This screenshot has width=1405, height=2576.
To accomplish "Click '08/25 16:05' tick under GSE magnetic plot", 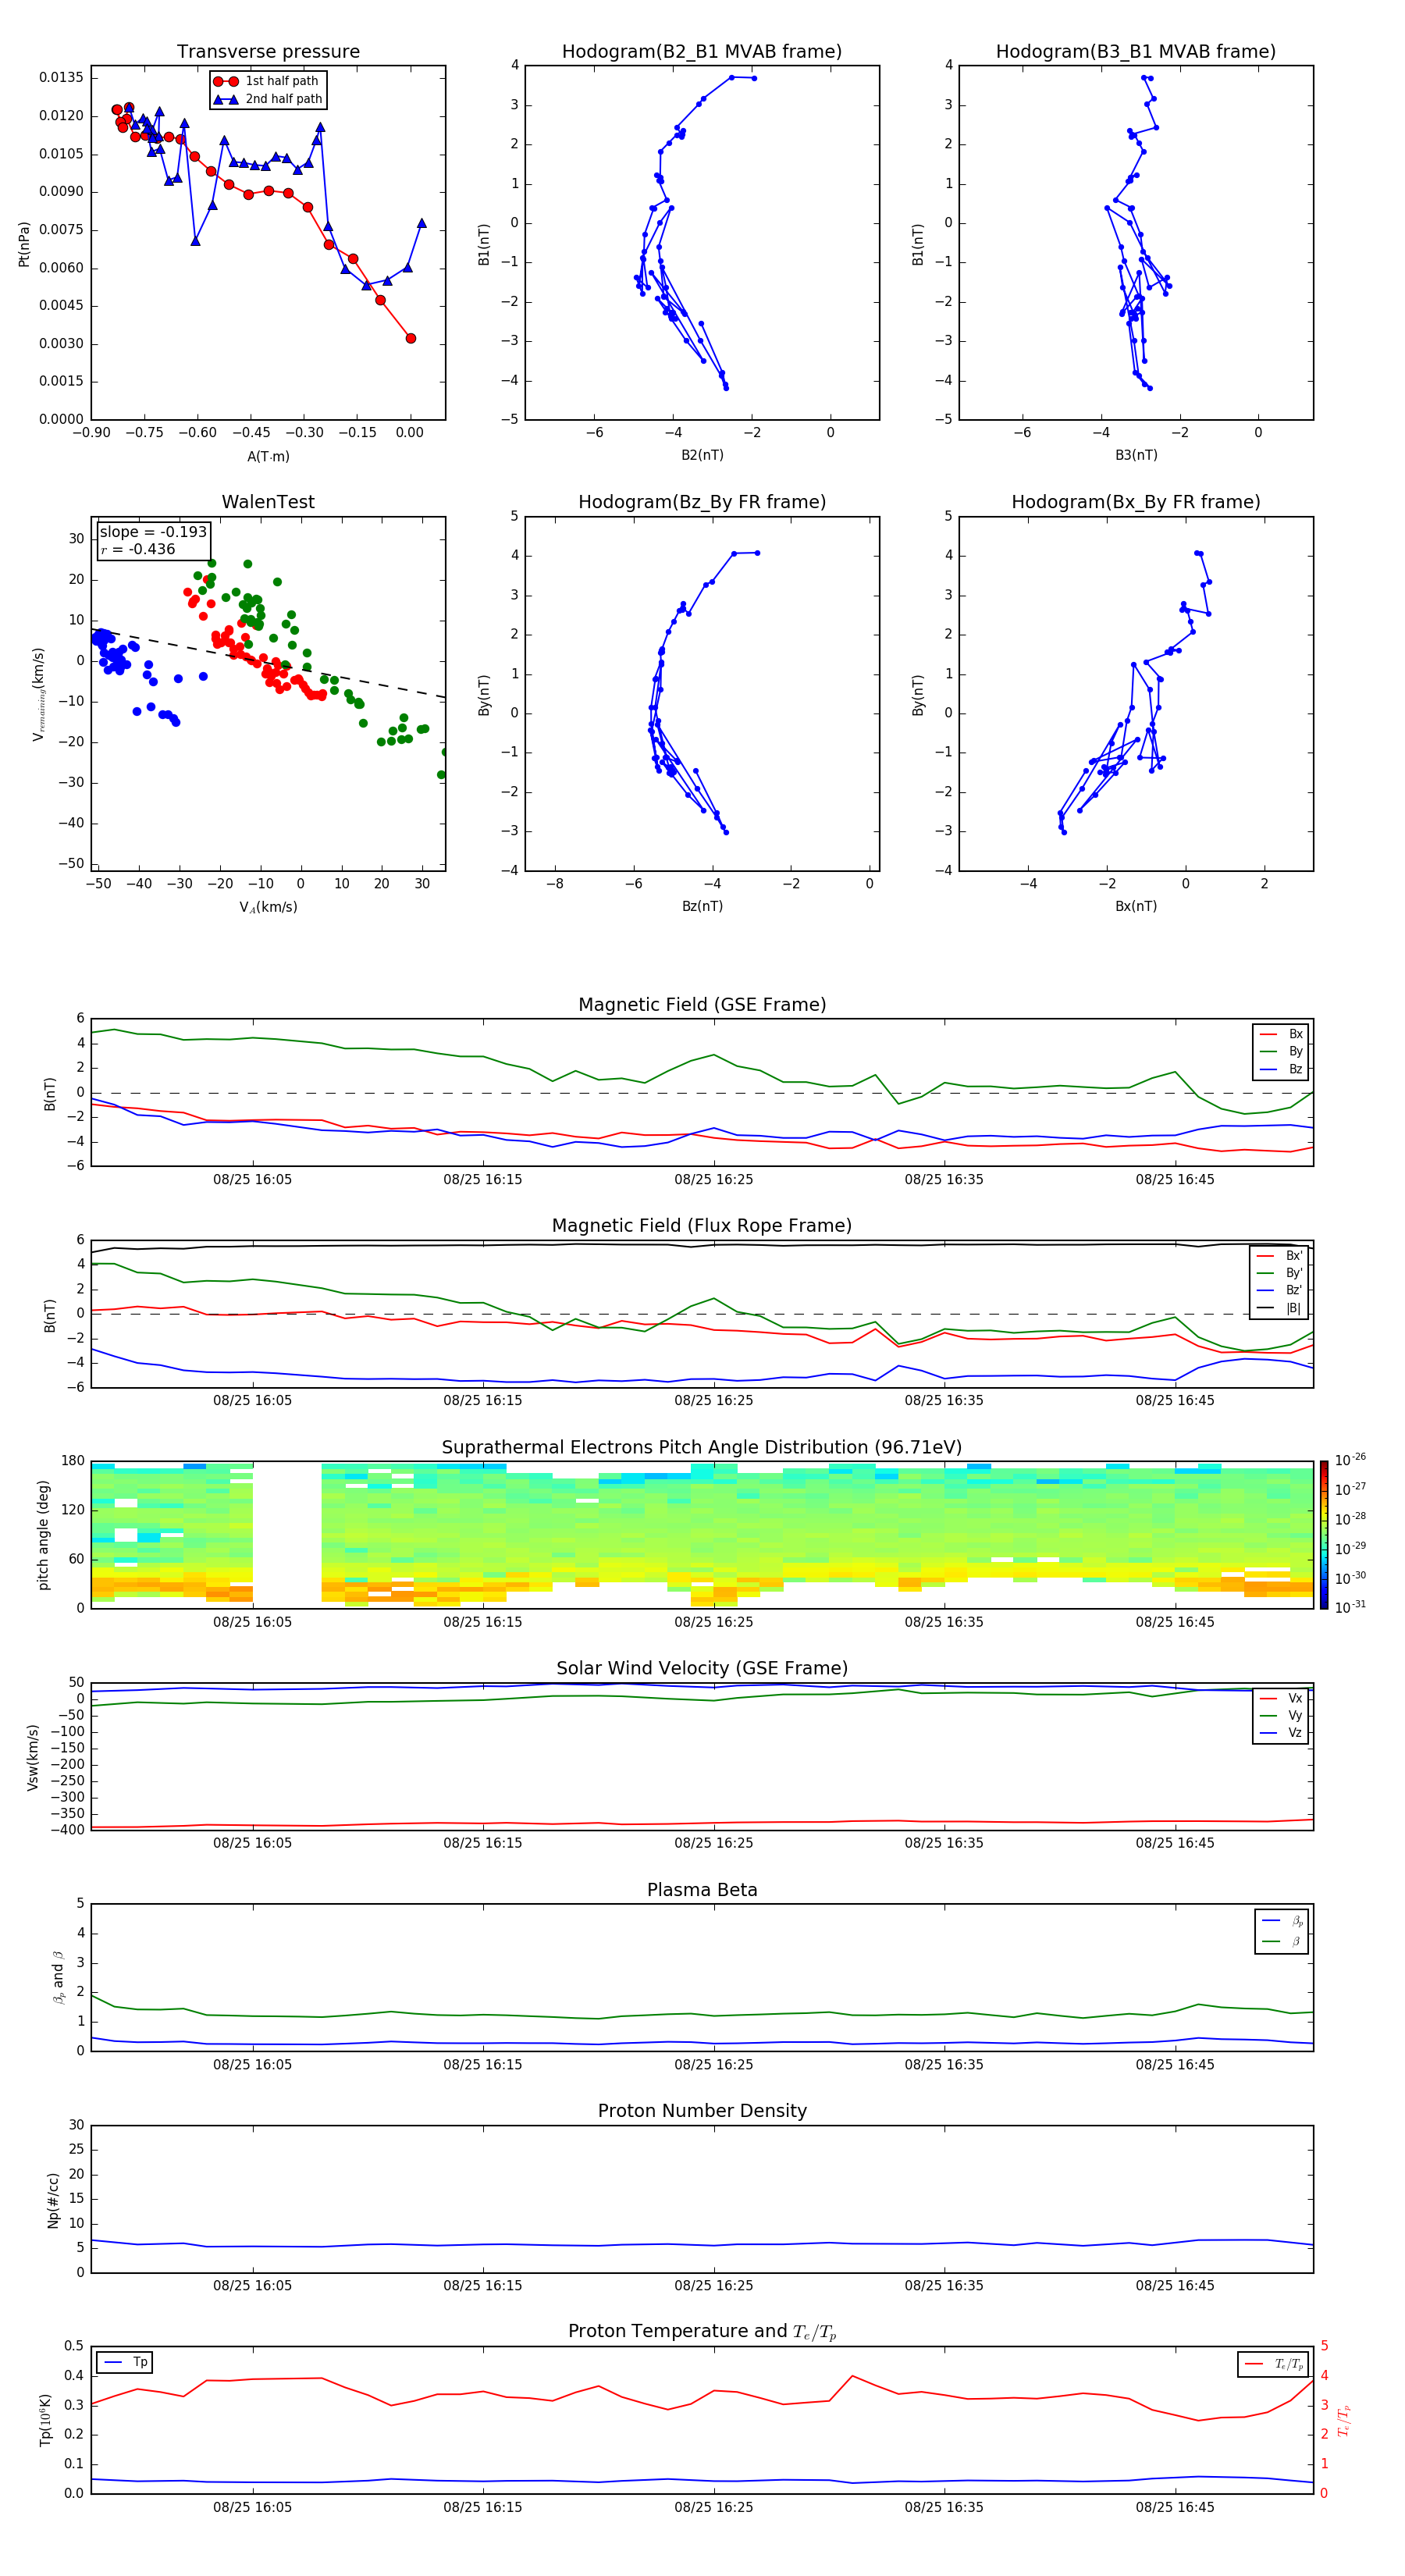I will click(252, 1180).
